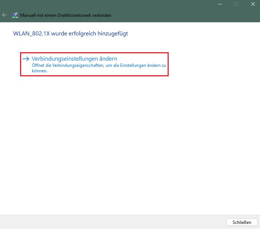Viewport: 260px width, 229px height.
Task: Open Verbindungseinstellungen ändern
Action: point(74,58)
